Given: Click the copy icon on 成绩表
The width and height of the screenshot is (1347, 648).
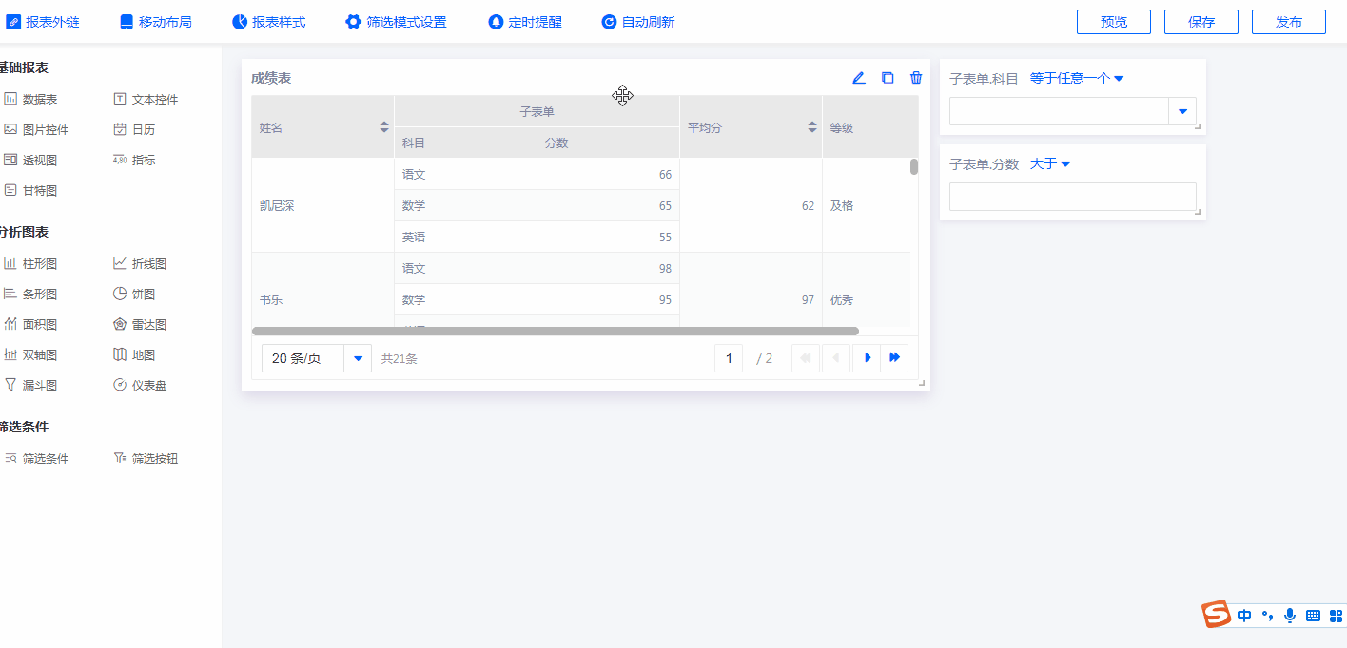Looking at the screenshot, I should (888, 78).
